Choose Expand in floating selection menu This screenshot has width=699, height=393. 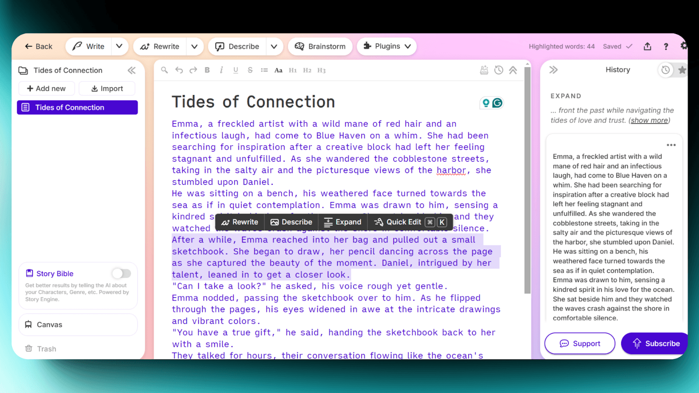[x=343, y=222]
